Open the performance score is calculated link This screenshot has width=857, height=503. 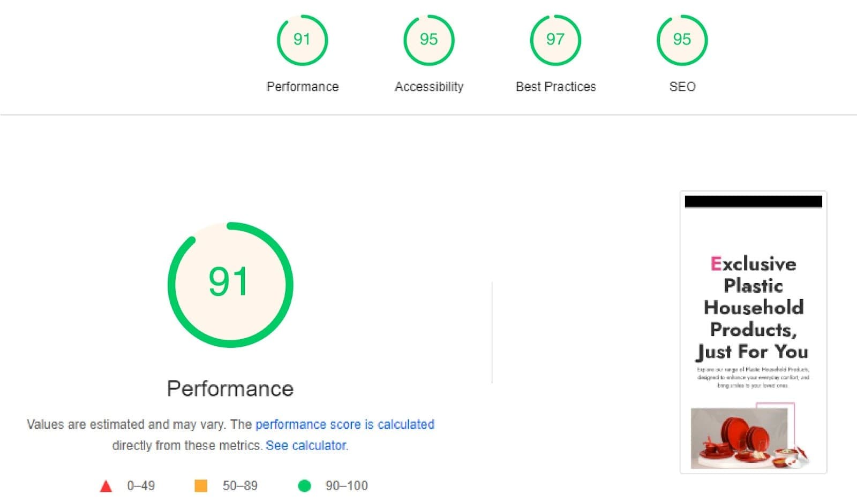345,424
